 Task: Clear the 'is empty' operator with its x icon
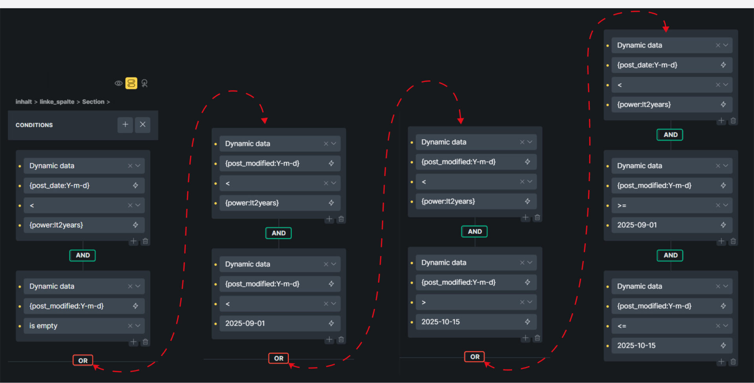pyautogui.click(x=130, y=326)
